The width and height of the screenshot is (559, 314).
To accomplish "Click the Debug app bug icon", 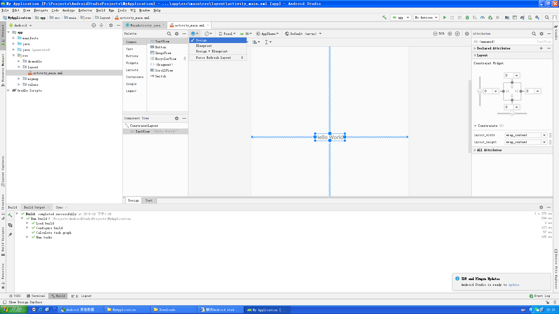I will click(467, 17).
